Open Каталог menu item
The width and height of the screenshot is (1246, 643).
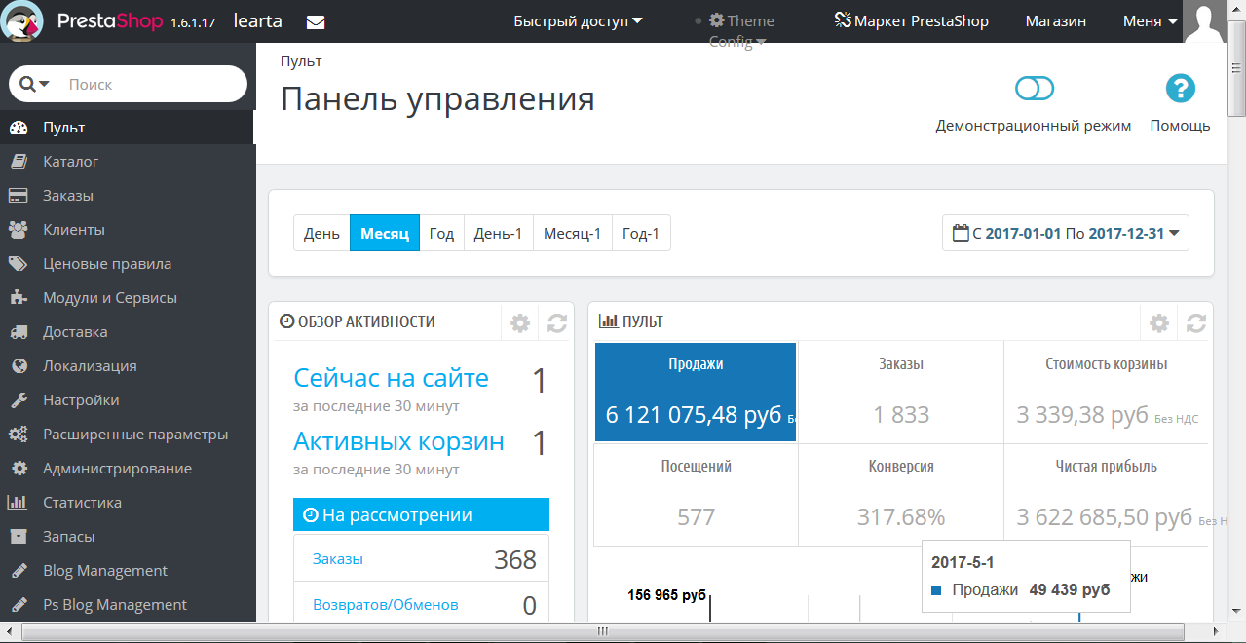click(x=128, y=162)
